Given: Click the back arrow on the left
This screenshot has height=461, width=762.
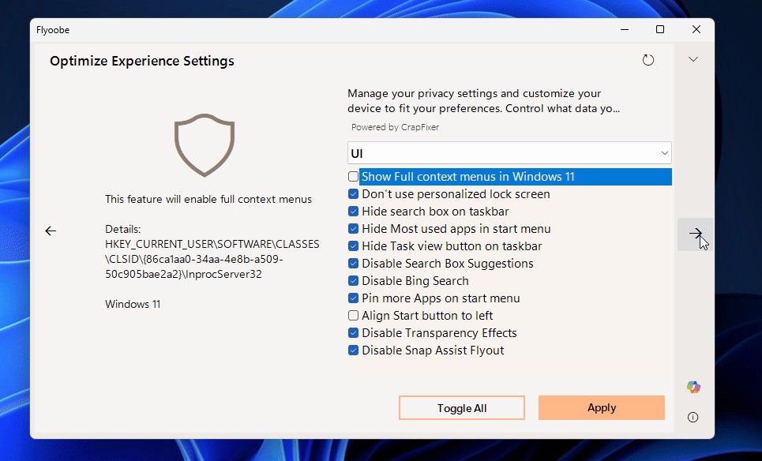Looking at the screenshot, I should click(x=51, y=230).
